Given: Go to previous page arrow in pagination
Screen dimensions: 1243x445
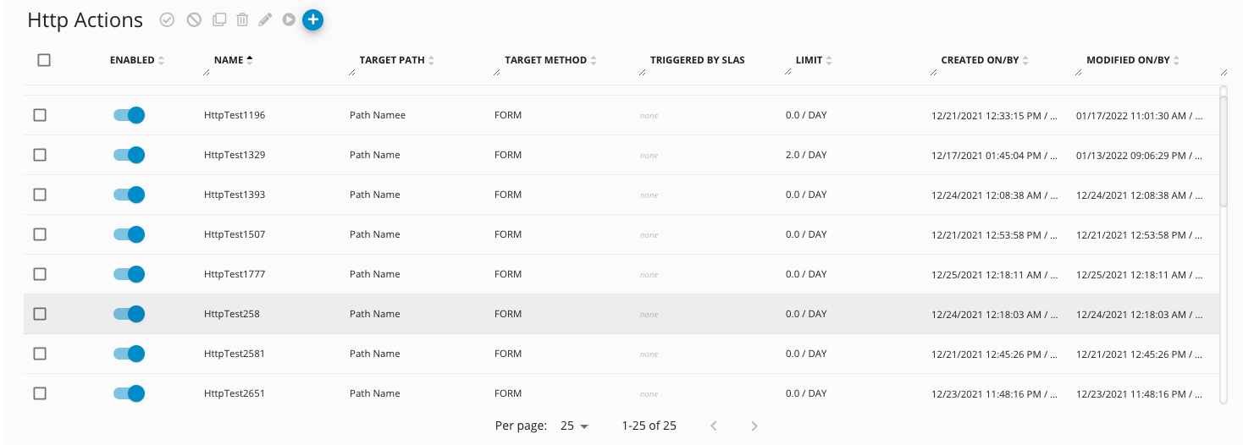Looking at the screenshot, I should tap(714, 426).
